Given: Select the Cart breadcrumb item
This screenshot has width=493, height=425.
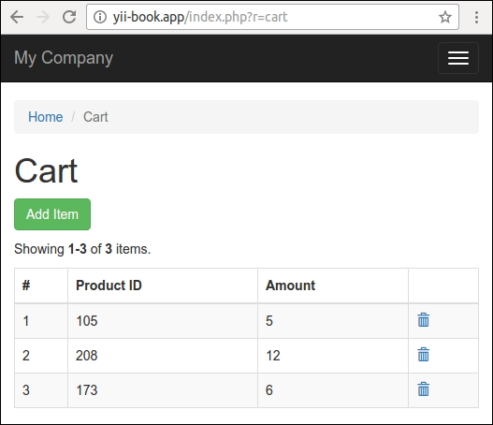Looking at the screenshot, I should [x=95, y=117].
